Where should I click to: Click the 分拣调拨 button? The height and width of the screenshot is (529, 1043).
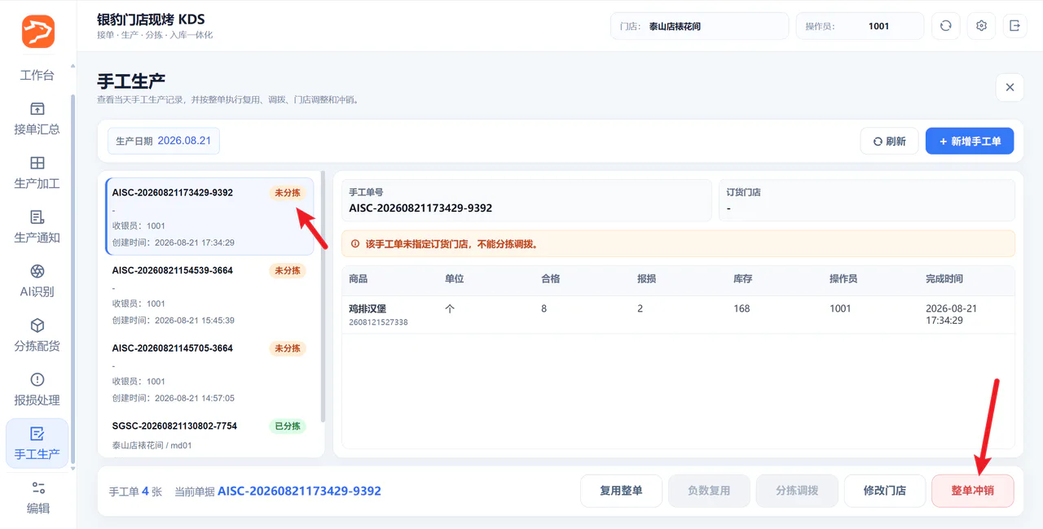[797, 491]
